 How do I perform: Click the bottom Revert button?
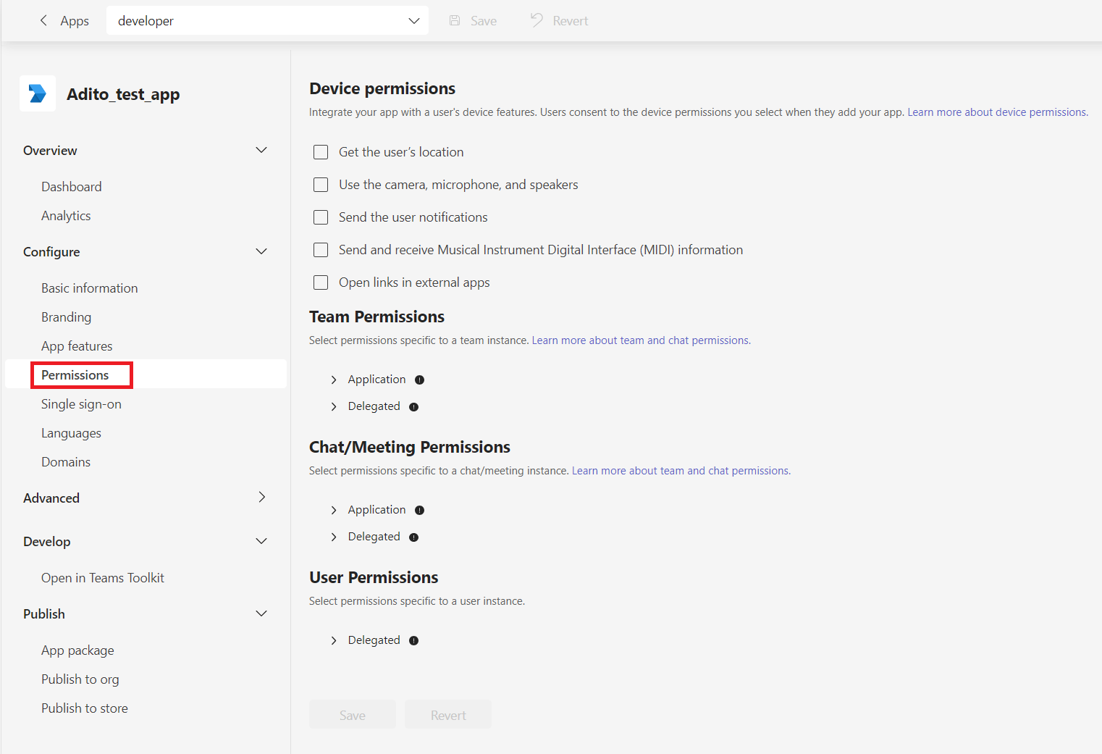point(448,714)
